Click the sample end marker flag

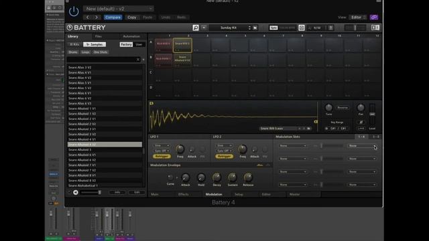point(316,122)
